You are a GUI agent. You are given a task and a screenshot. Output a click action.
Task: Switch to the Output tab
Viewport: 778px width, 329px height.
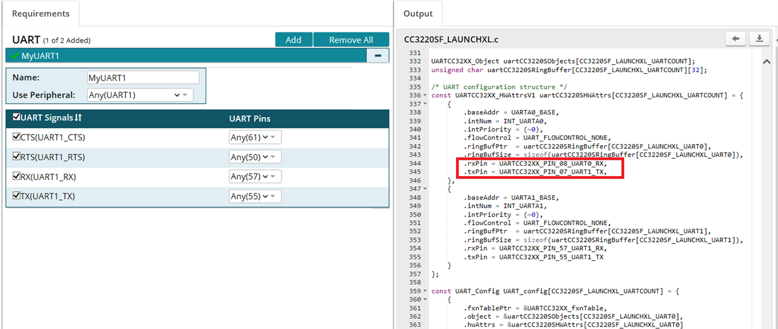(x=417, y=13)
